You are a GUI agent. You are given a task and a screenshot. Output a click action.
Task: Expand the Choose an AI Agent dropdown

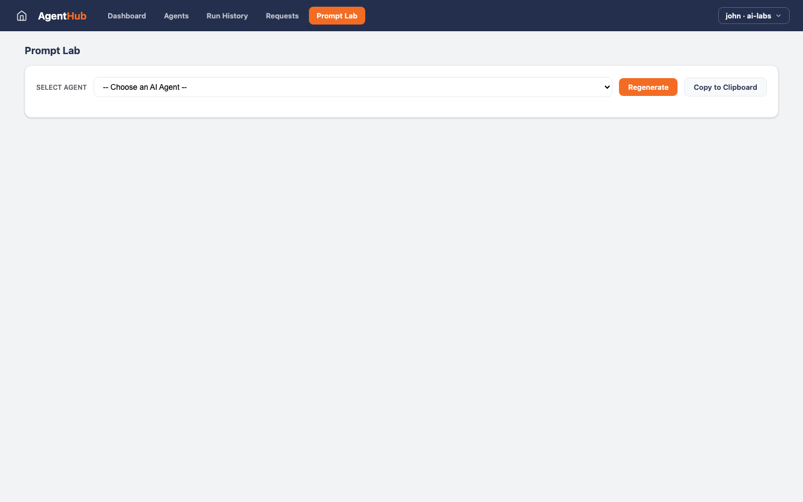click(353, 87)
